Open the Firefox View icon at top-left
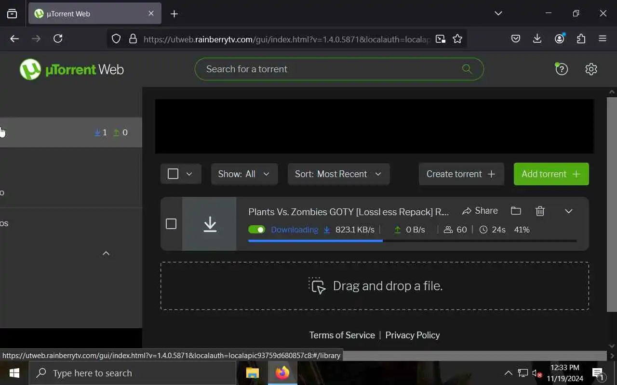This screenshot has width=617, height=385. point(12,13)
